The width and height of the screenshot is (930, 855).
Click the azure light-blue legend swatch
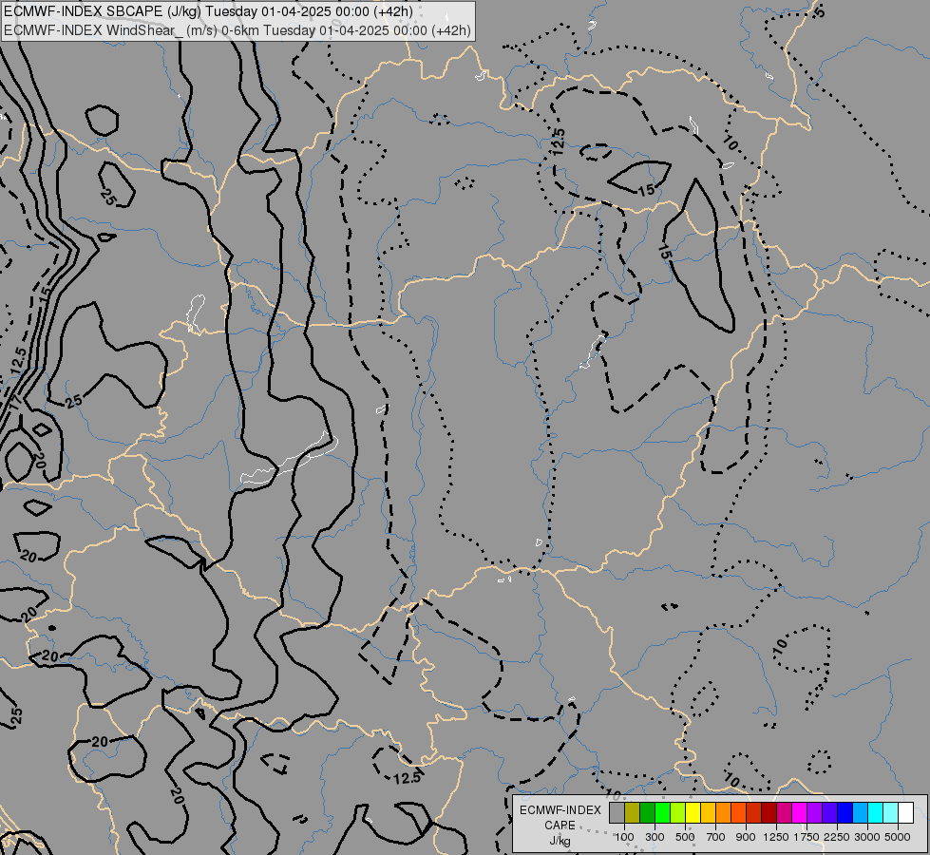[860, 813]
